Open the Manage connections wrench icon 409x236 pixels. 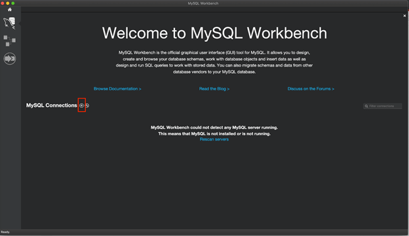(87, 105)
